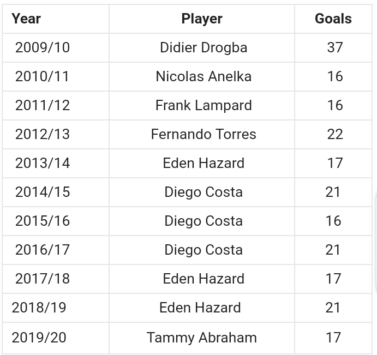
Task: Select the 2010/11 year cell
Action: pos(43,76)
